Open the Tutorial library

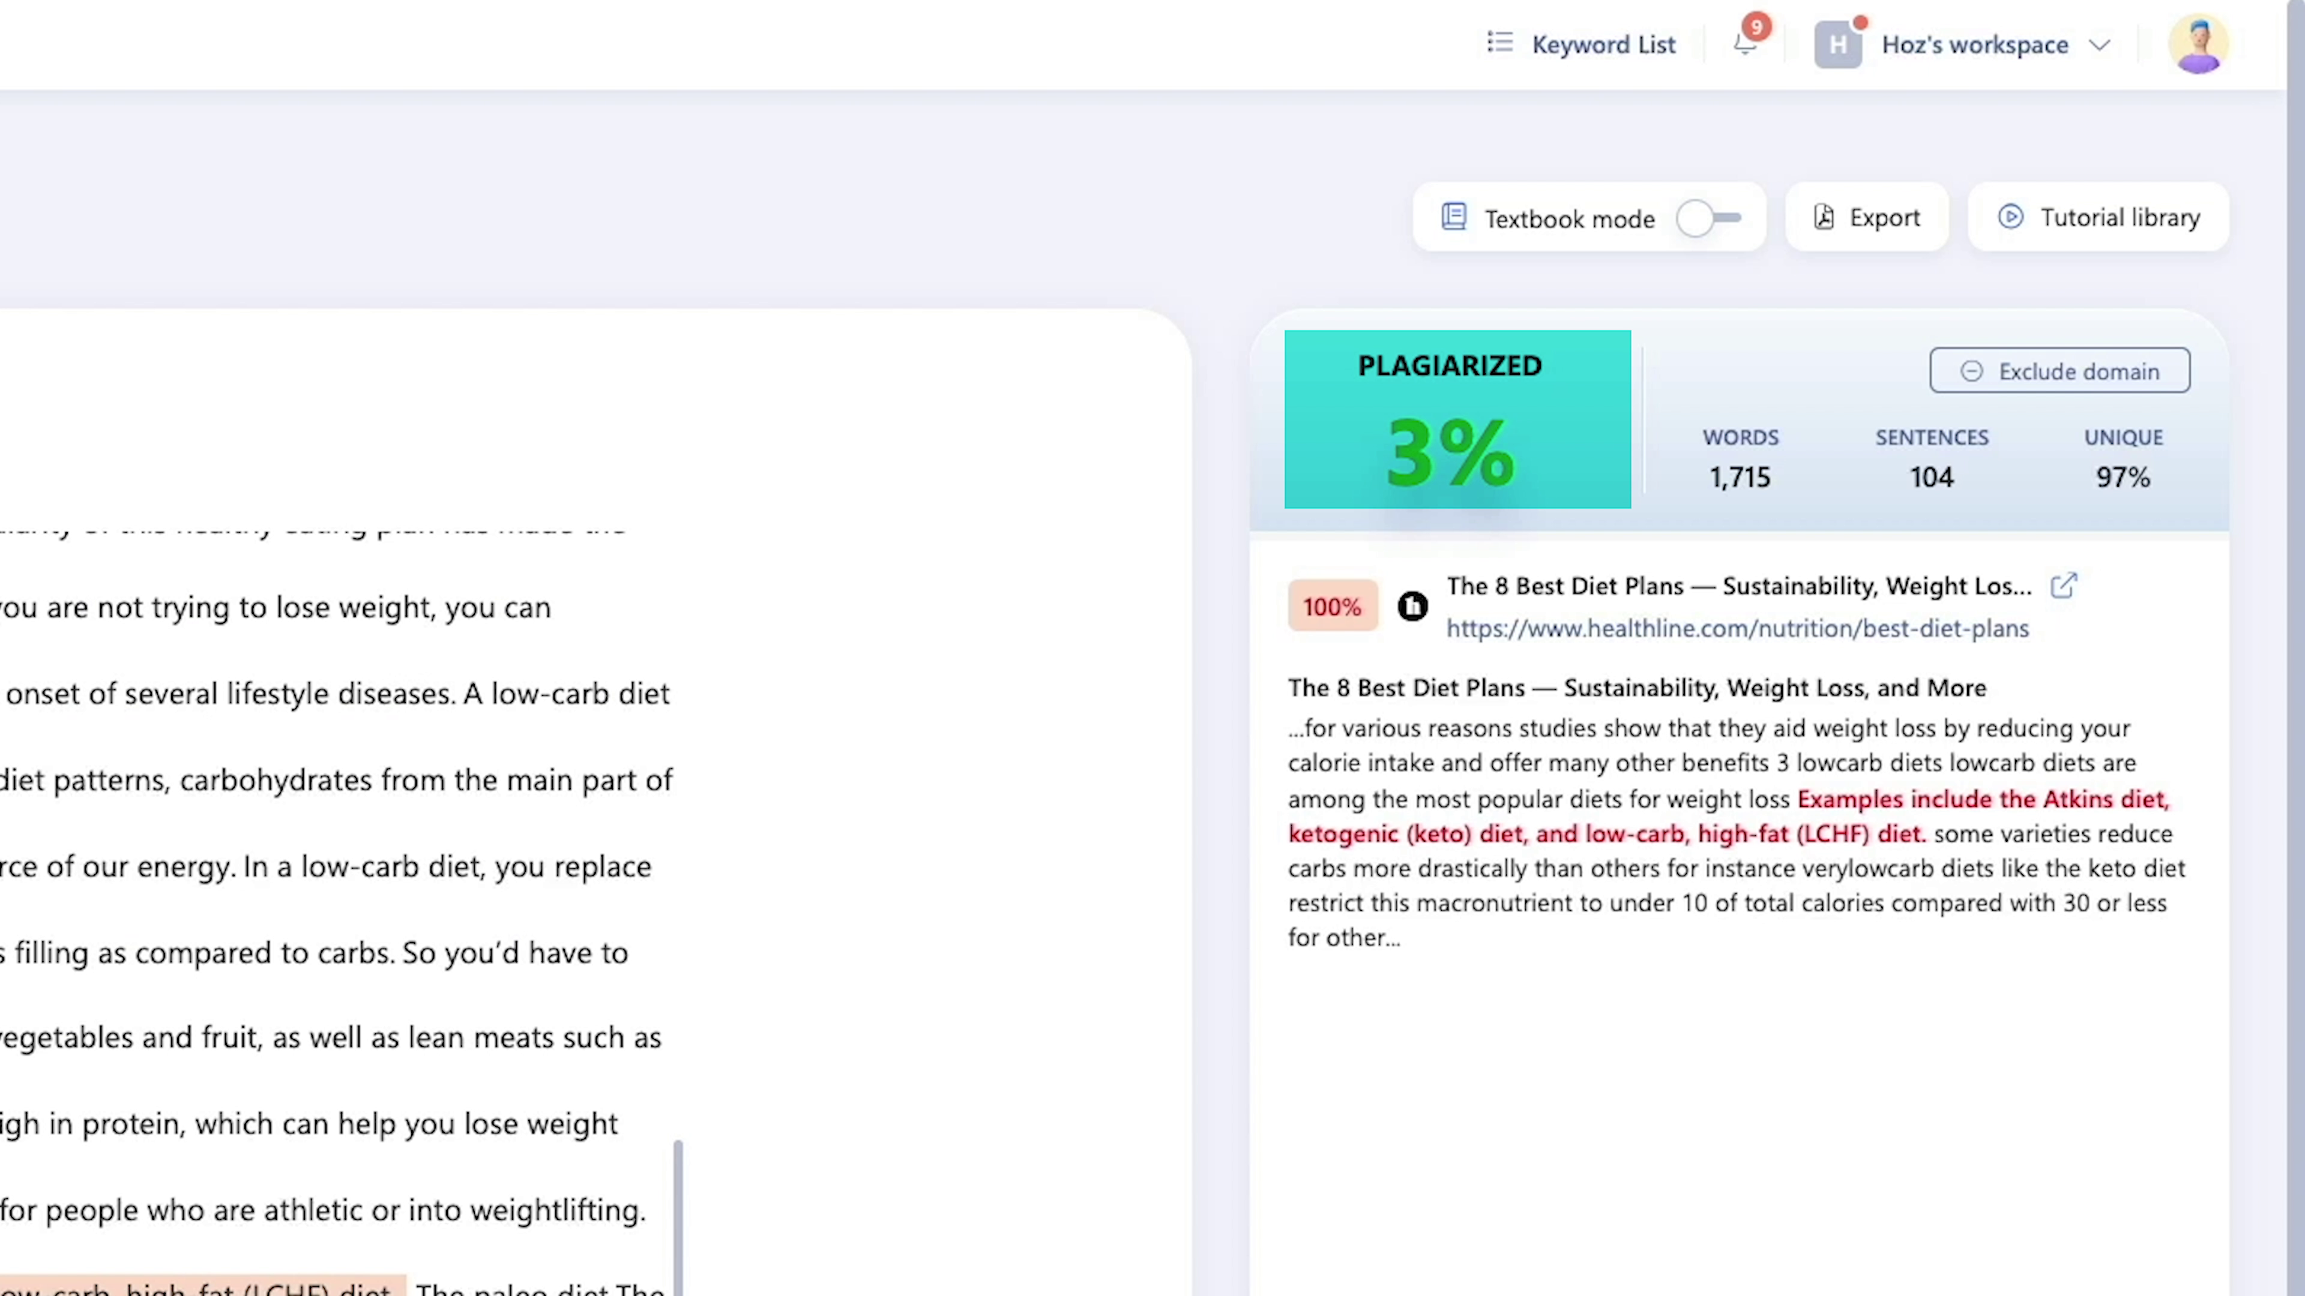pyautogui.click(x=2097, y=217)
